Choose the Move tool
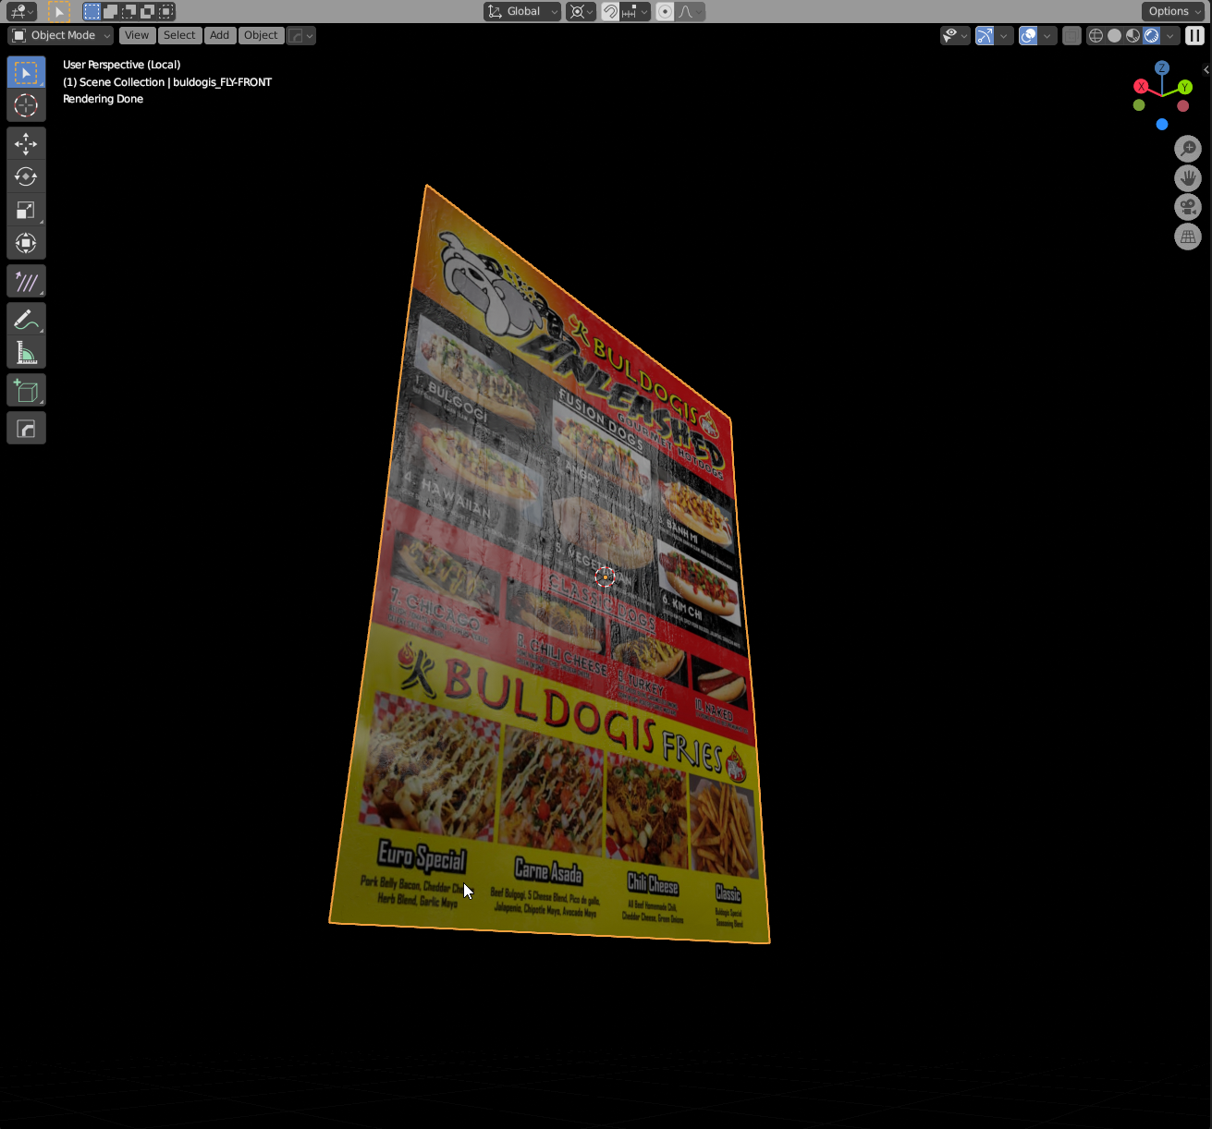 coord(26,143)
